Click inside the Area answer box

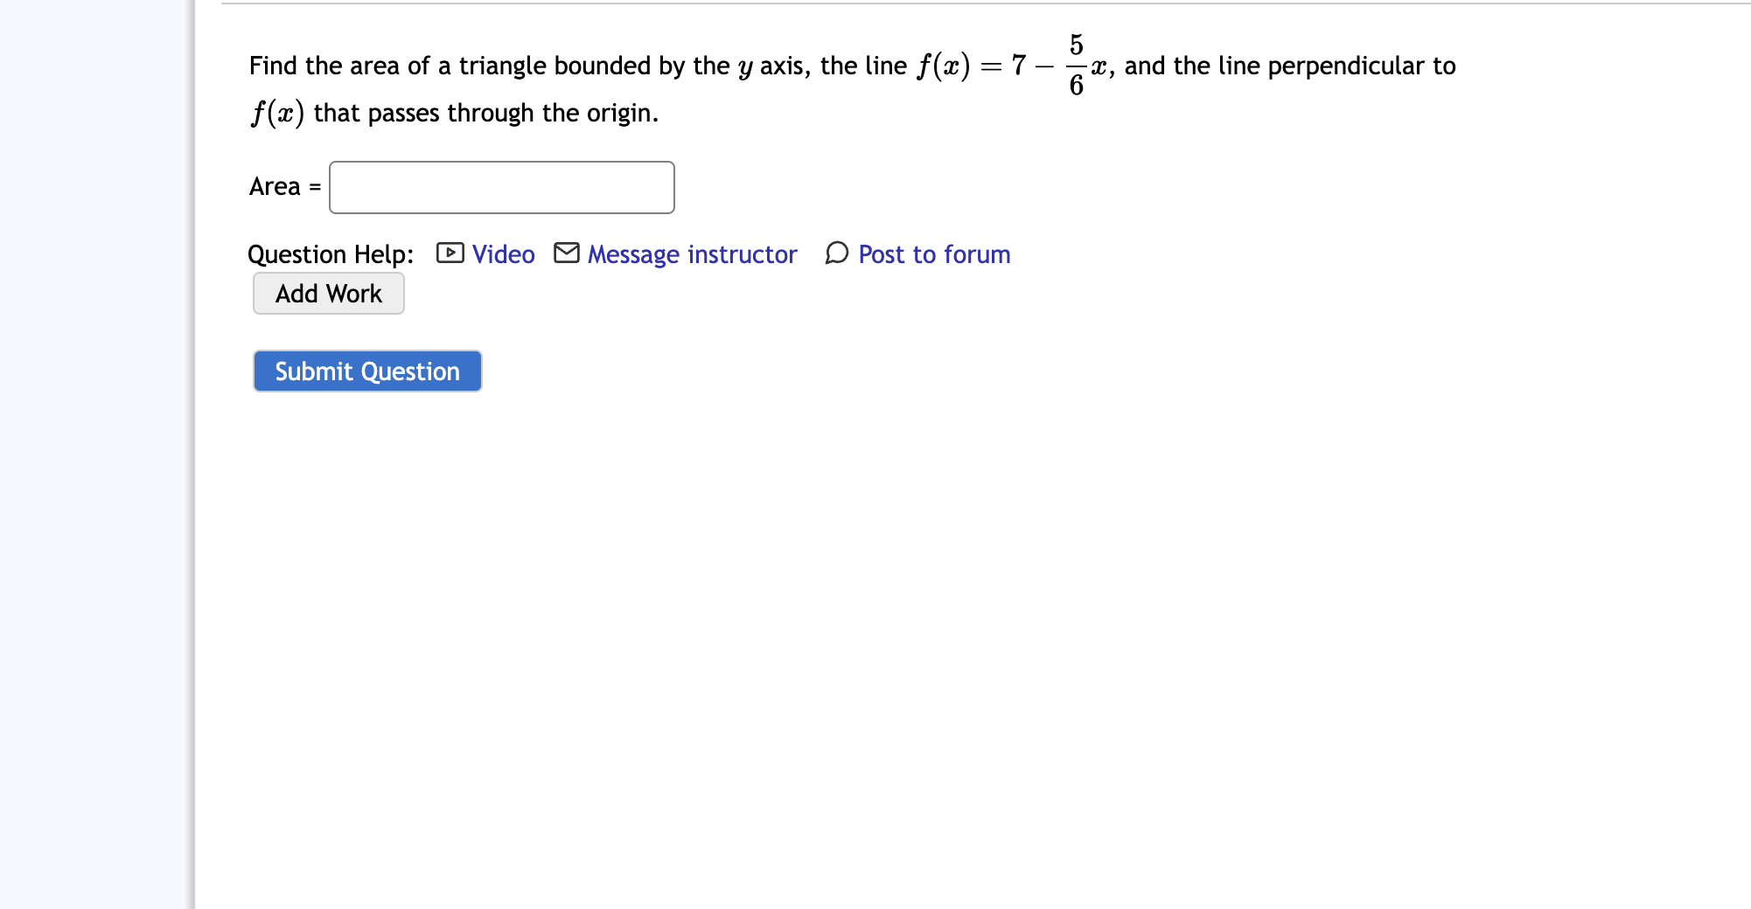[501, 187]
